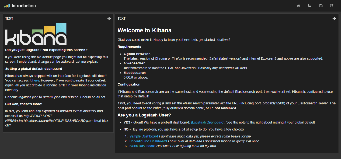Click the move handle on the right TEXT panel
Screen dimensions: 341x159
click(x=334, y=18)
